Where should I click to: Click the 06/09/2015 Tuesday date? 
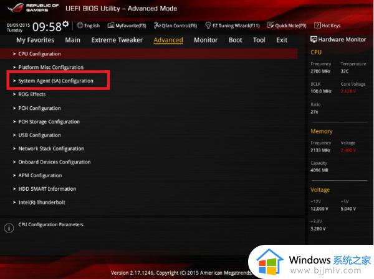18,27
